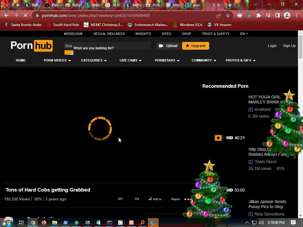Switch to the 'yout' tab
Viewport: 303px width, 227px height.
194,5
